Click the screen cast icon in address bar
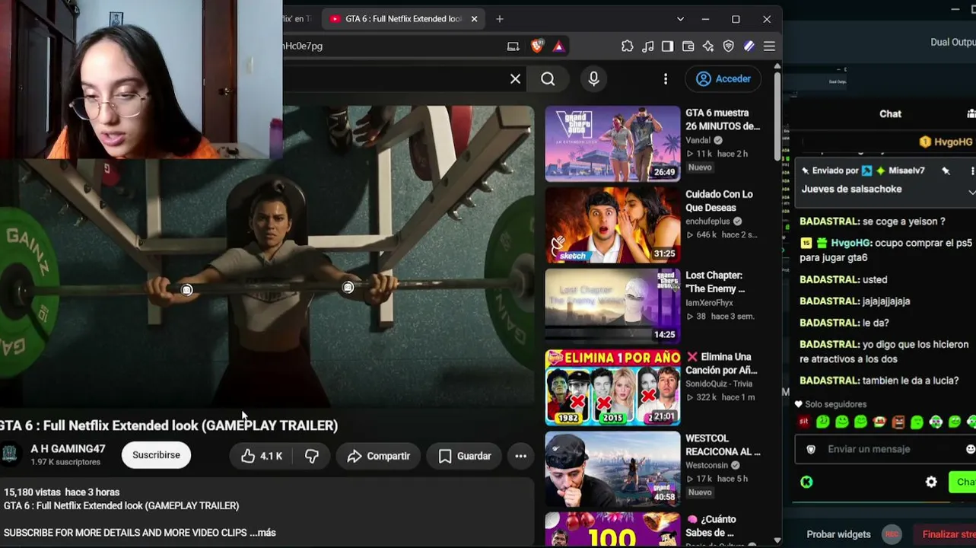Image resolution: width=976 pixels, height=548 pixels. (x=513, y=46)
